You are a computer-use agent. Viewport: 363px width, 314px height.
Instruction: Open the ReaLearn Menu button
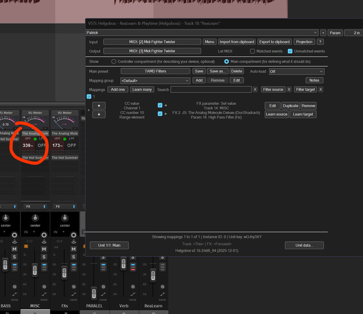pos(209,42)
